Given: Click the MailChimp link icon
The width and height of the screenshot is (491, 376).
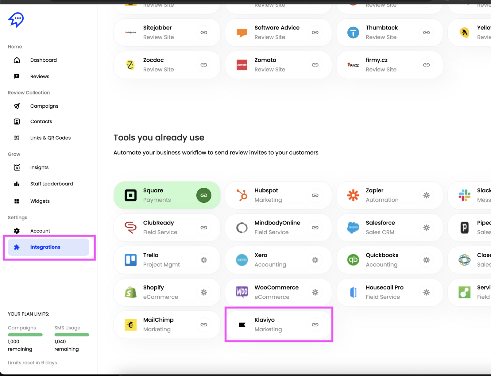Looking at the screenshot, I should tap(204, 325).
